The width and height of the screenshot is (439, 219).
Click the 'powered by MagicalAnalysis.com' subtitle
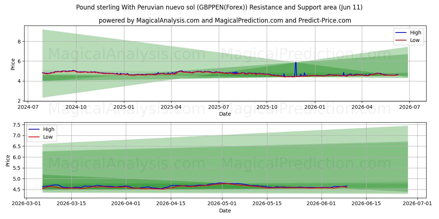(x=225, y=20)
